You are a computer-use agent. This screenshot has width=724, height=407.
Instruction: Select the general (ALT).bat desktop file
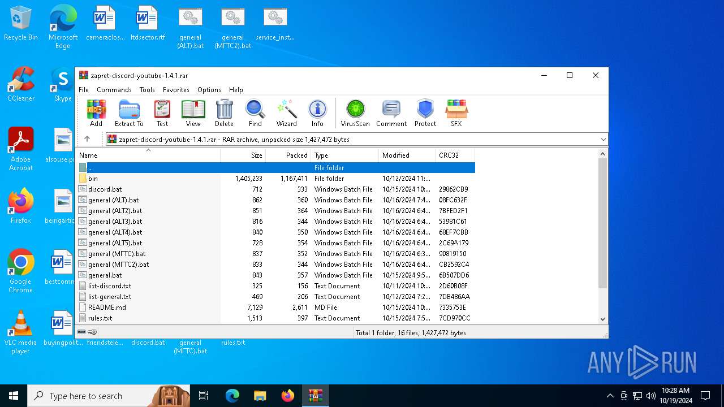coord(191,27)
